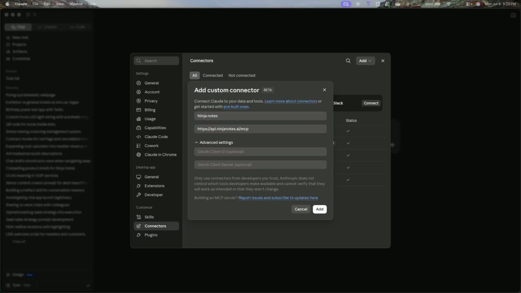Switch to the Not connected tab
The height and width of the screenshot is (293, 521).
pos(242,75)
